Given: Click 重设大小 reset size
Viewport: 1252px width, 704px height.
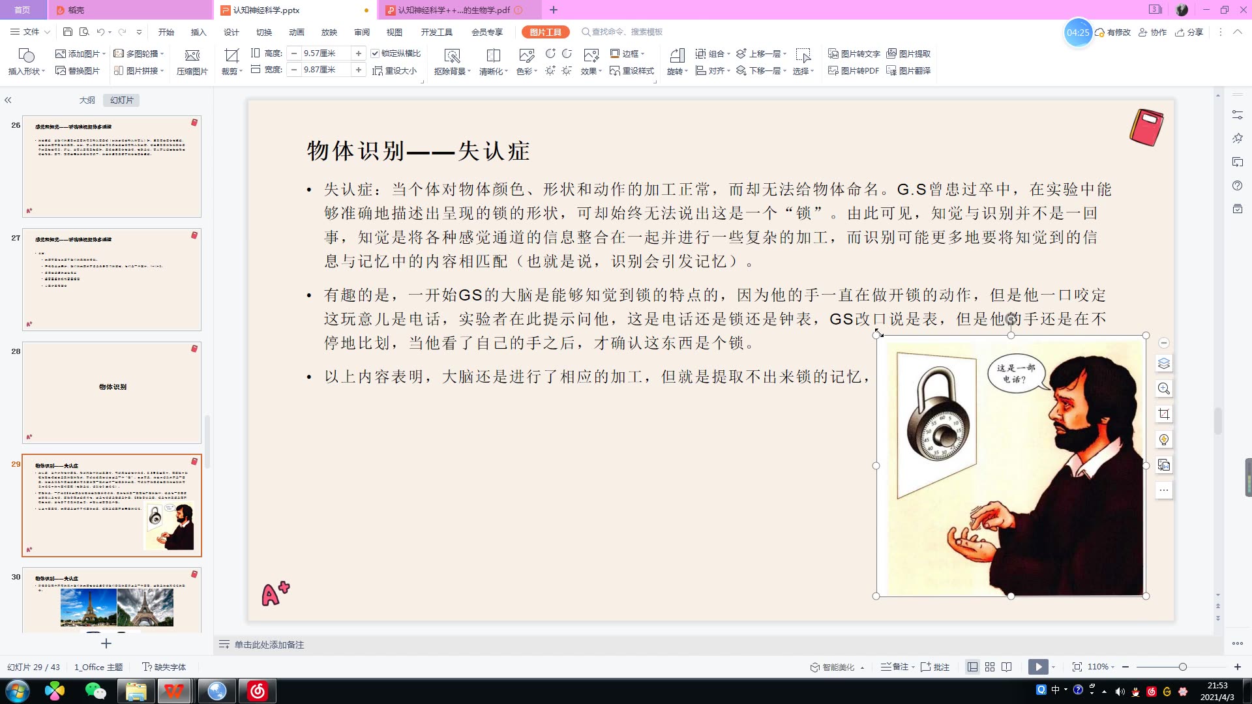Looking at the screenshot, I should 395,70.
